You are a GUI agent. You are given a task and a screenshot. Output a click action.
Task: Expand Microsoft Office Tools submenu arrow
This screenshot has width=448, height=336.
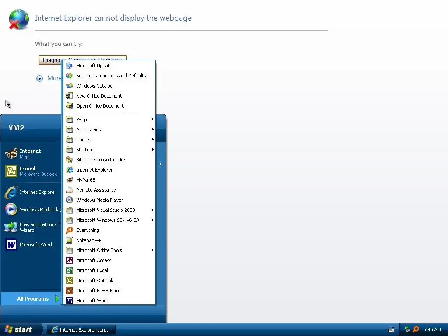pyautogui.click(x=153, y=250)
